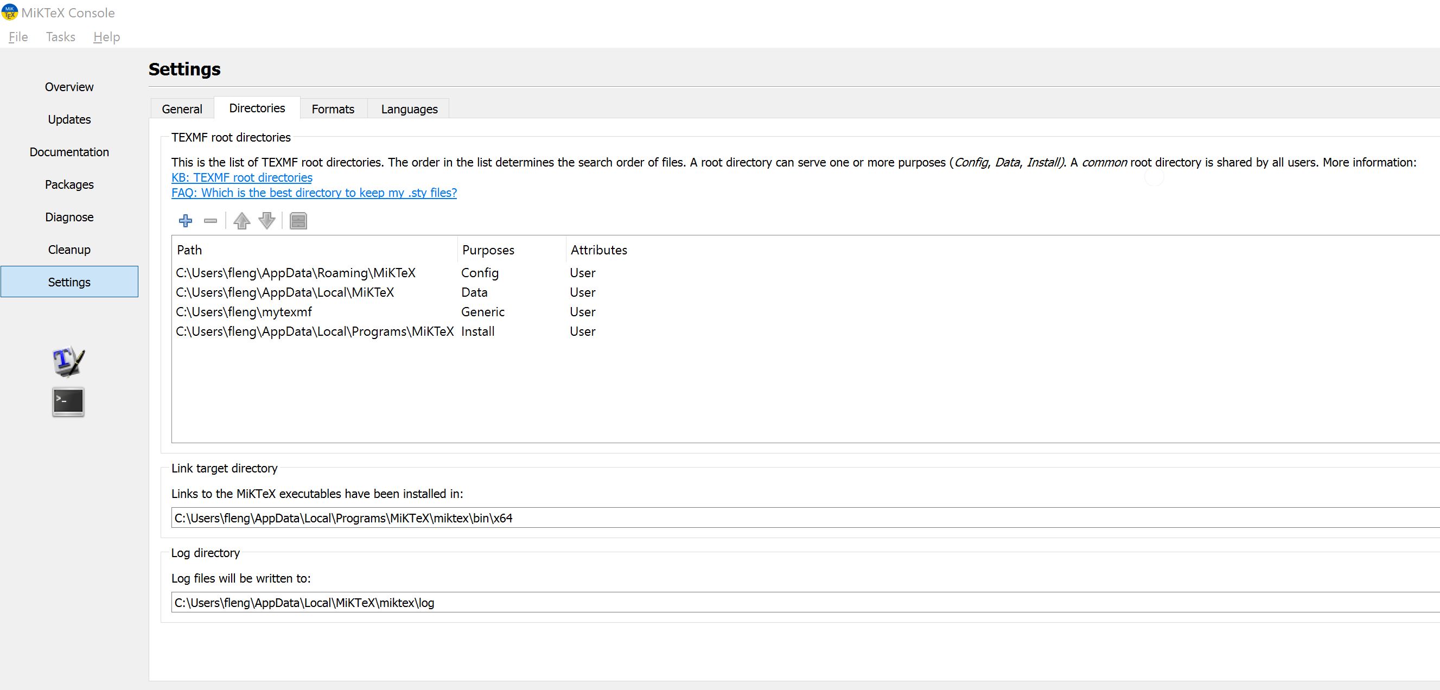Click the open directory in file browser icon

click(x=298, y=221)
